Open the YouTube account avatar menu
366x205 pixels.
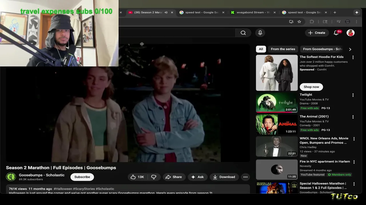(x=350, y=33)
